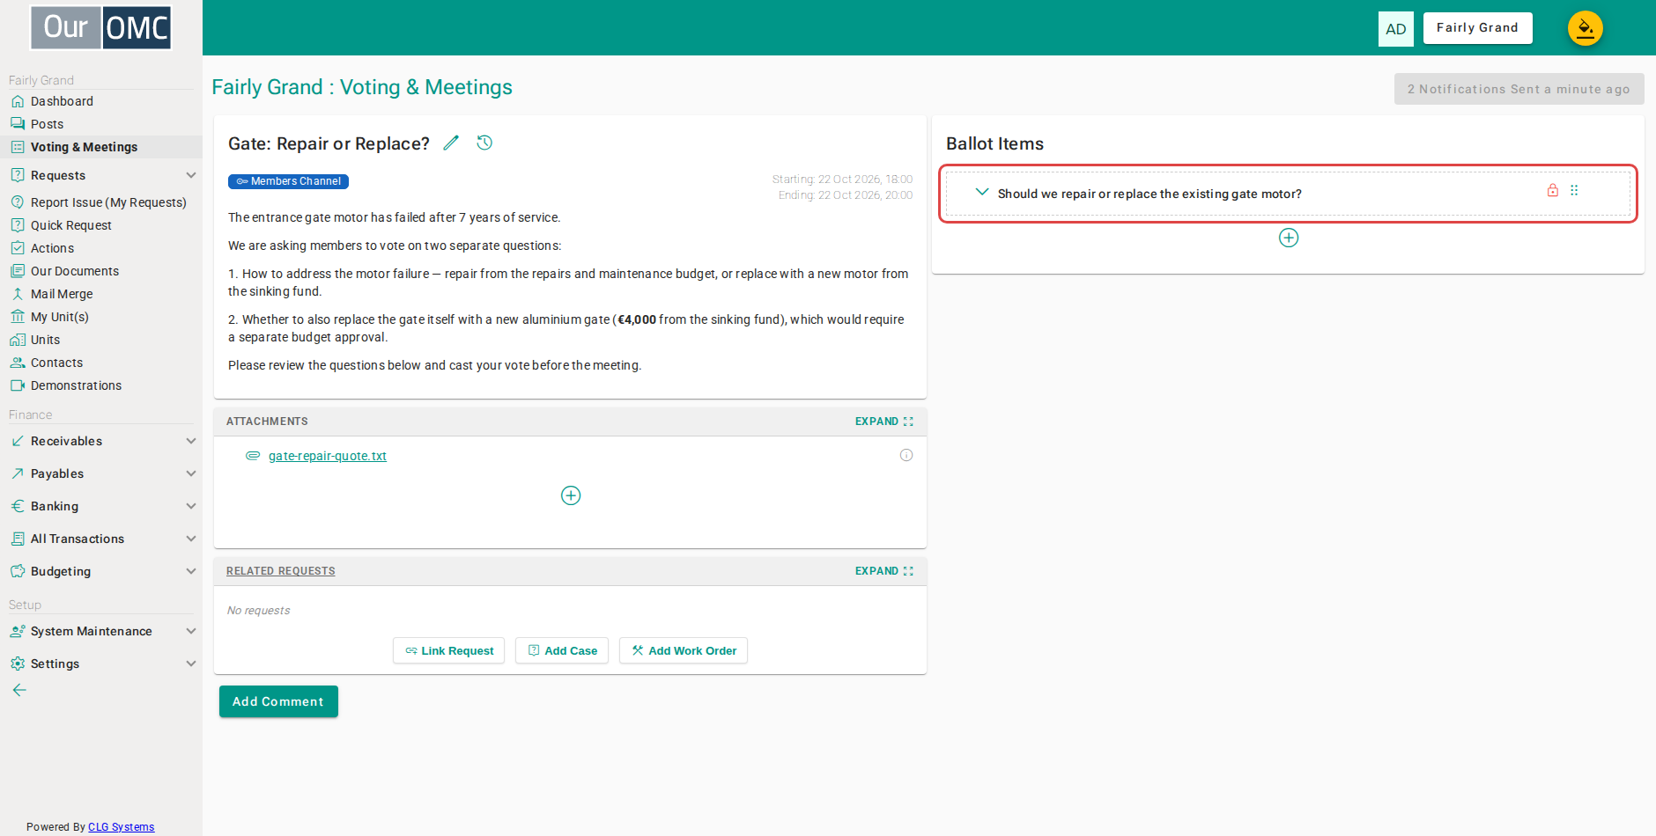The width and height of the screenshot is (1656, 836).
Task: Add a new ballot item with the plus icon
Action: (1289, 238)
